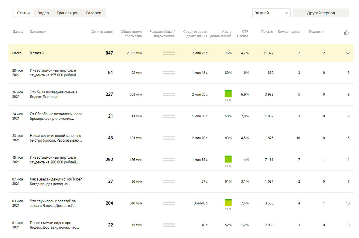Click the Среднее время дочитывания header
The image size is (359, 238).
click(x=195, y=34)
